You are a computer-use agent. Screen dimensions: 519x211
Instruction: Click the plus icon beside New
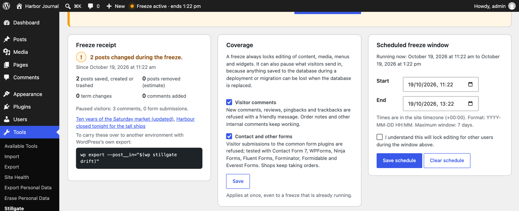[109, 6]
